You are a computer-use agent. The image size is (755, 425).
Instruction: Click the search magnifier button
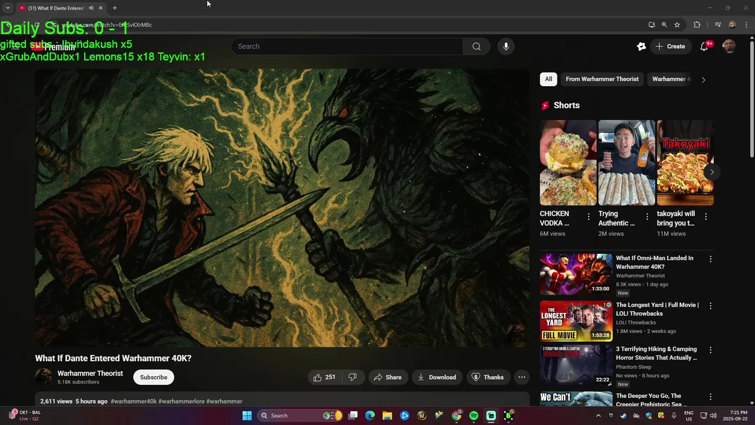tap(477, 47)
